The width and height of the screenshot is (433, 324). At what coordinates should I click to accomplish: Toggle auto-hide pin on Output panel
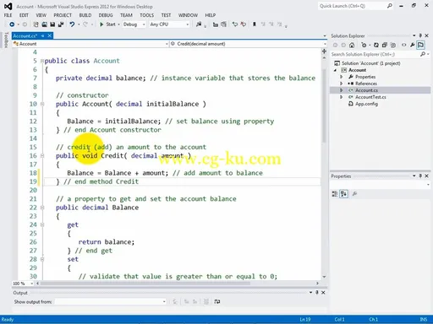[317, 293]
